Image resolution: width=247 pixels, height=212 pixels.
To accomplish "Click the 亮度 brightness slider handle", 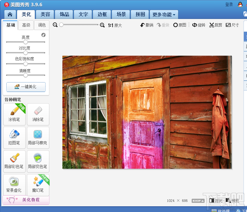I will [x=26, y=42].
